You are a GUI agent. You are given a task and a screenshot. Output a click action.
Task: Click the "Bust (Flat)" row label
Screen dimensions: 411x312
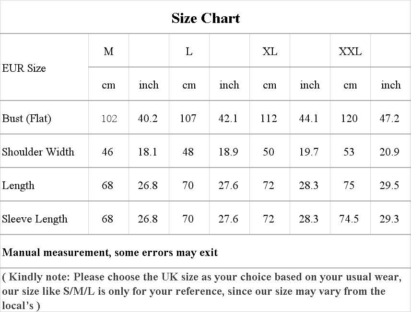27,118
